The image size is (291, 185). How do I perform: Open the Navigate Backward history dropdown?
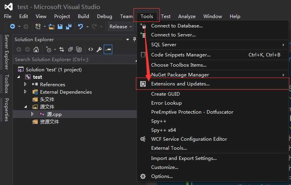click(19, 27)
